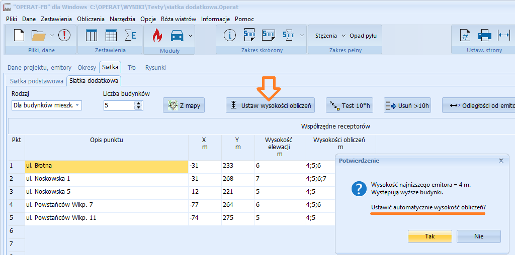Click the circled info icon

tap(230, 36)
